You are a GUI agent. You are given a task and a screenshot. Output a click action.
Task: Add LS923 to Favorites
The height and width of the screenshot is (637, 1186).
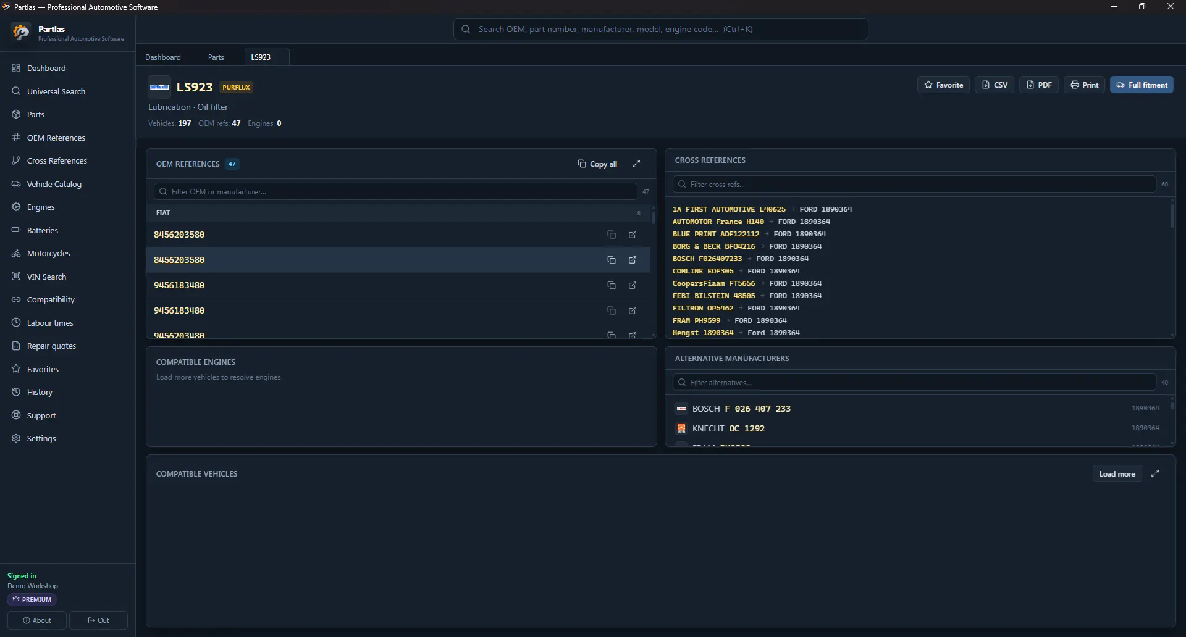[x=943, y=85]
